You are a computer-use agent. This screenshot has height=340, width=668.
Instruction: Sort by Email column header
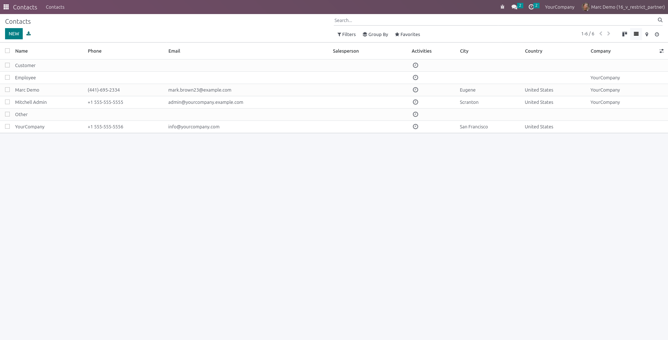174,51
